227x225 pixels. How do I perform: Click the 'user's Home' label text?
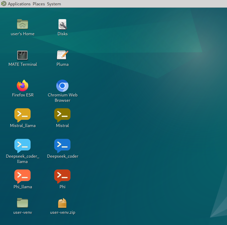point(22,34)
